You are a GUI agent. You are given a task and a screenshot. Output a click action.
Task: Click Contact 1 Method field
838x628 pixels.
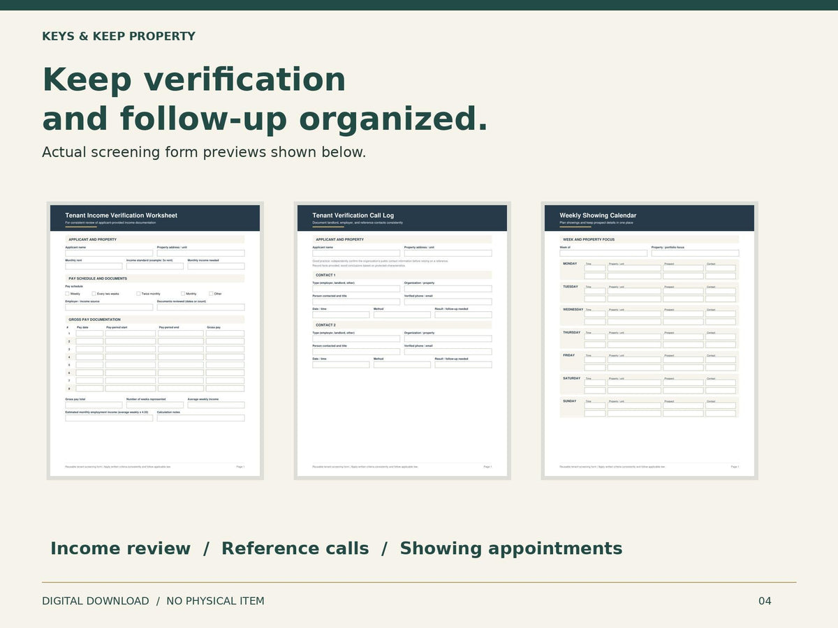[x=402, y=315]
